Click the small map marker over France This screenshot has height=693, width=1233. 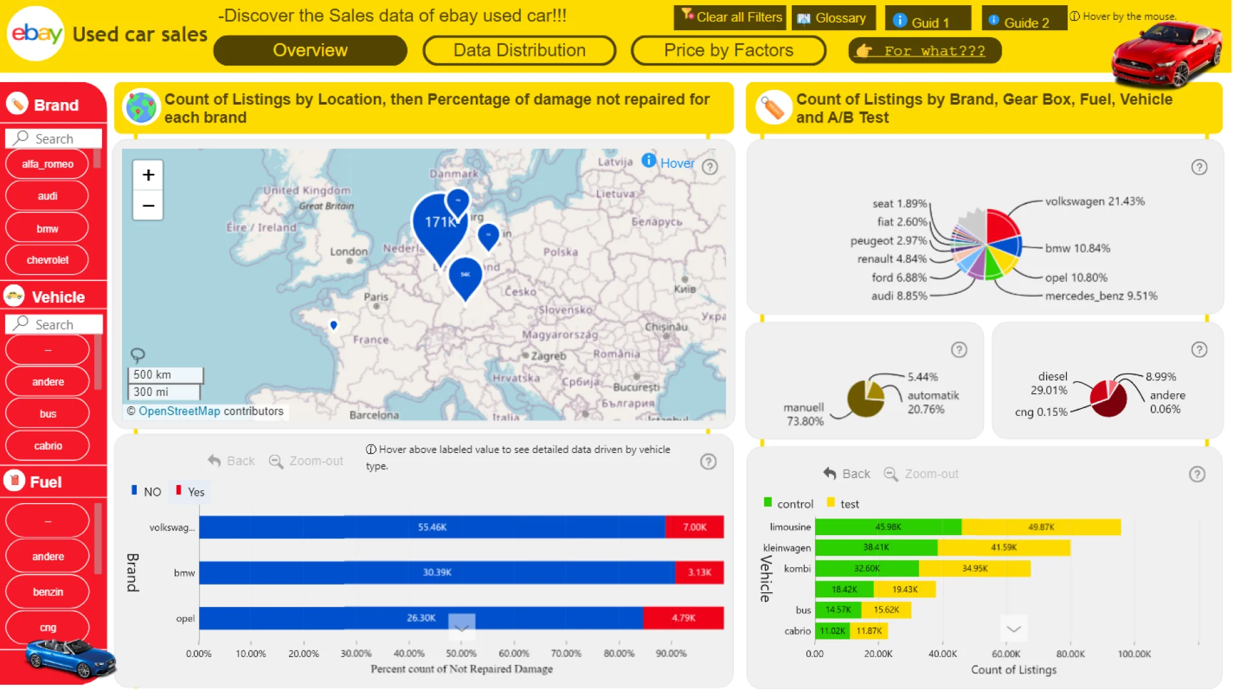pos(333,325)
